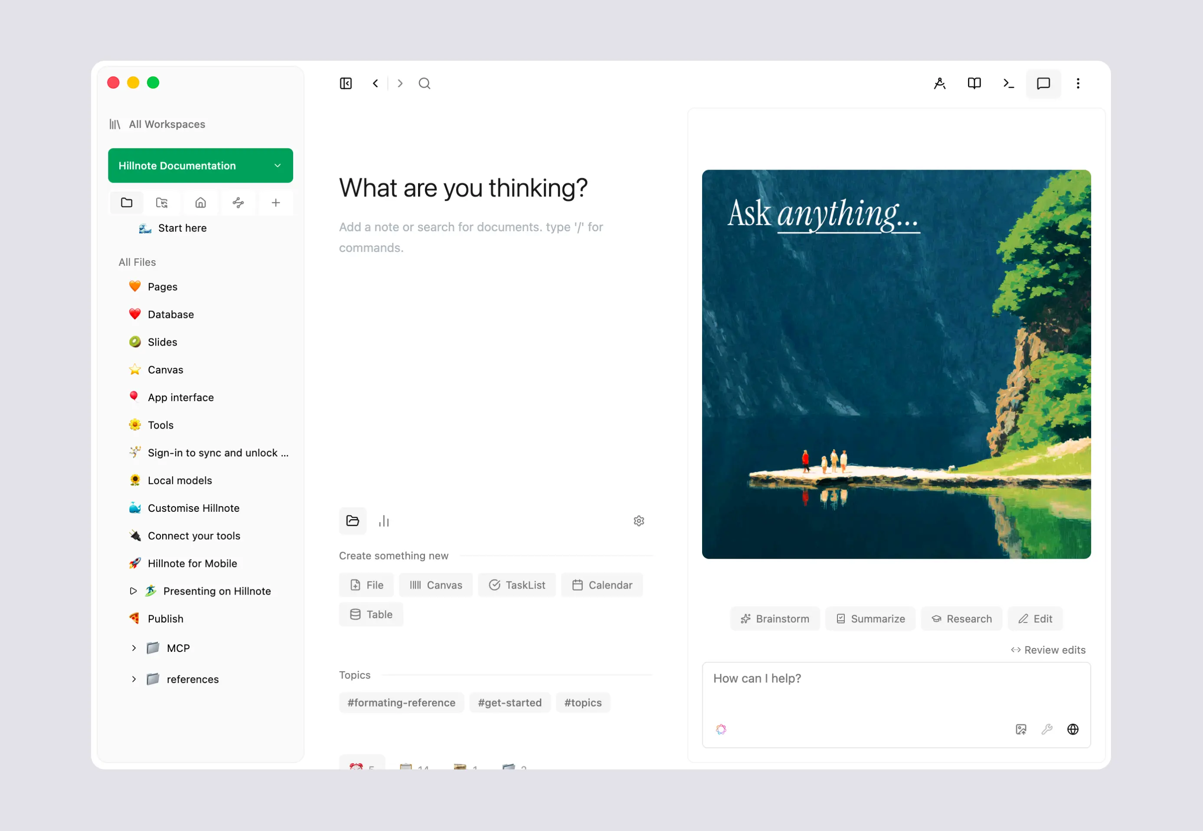Create a new TaskList

point(517,585)
